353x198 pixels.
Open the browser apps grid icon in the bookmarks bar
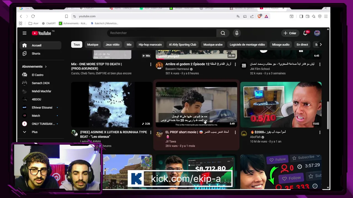click(20, 23)
